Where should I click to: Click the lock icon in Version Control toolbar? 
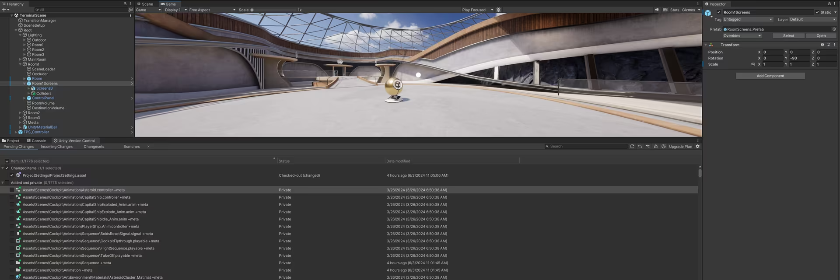tap(656, 147)
